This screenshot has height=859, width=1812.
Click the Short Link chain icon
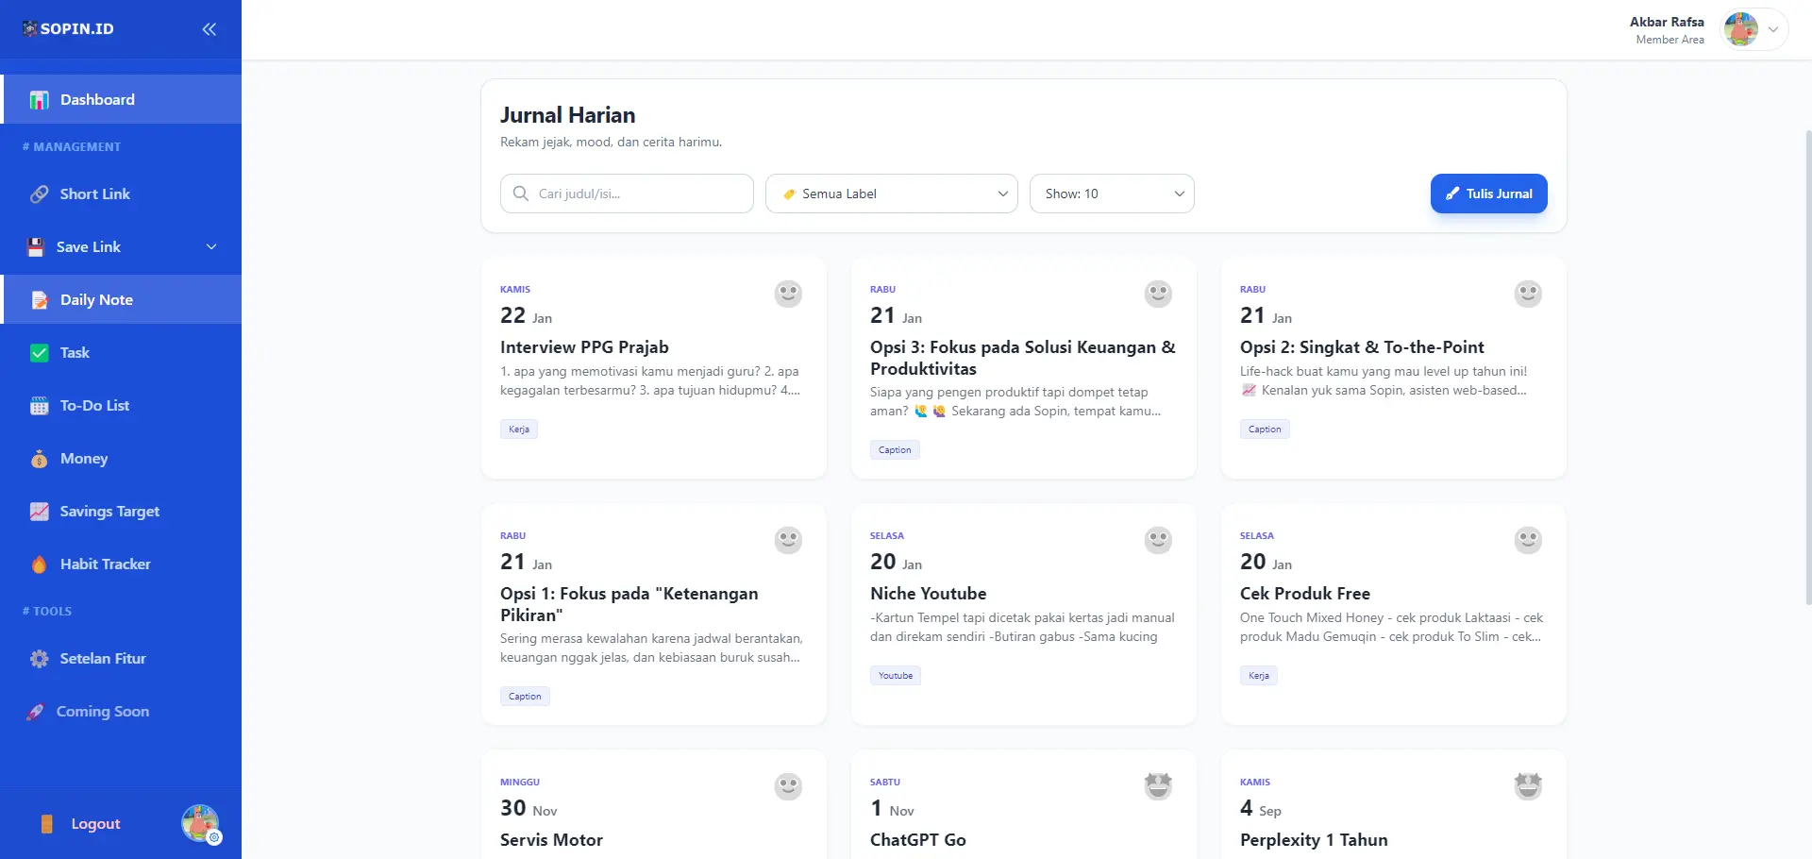39,194
